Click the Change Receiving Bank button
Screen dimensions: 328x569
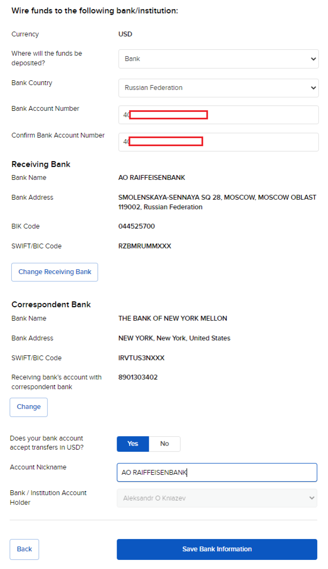(x=54, y=272)
